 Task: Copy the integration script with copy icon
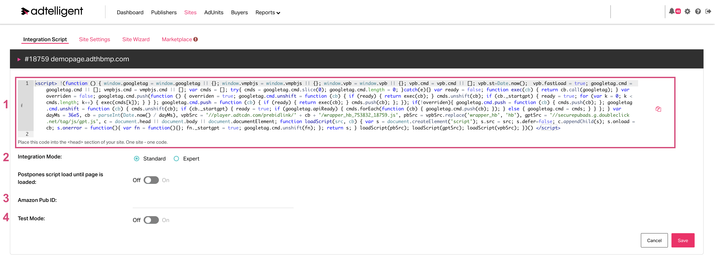pos(658,109)
